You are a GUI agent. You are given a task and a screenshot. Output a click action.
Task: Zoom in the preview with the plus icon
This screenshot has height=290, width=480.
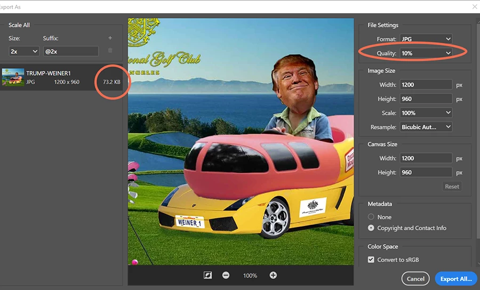pyautogui.click(x=273, y=275)
